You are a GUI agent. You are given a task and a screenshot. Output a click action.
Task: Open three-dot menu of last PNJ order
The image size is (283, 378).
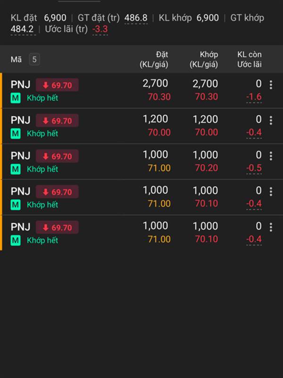pos(271,227)
